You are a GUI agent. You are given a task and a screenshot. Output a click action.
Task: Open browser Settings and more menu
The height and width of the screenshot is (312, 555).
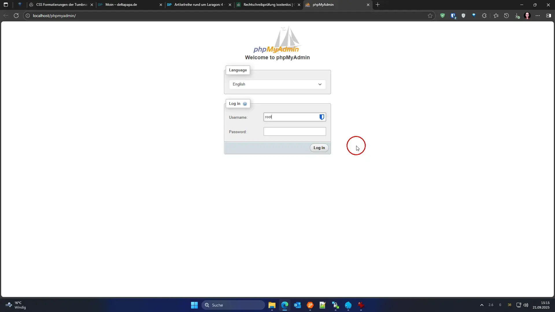pos(538,16)
